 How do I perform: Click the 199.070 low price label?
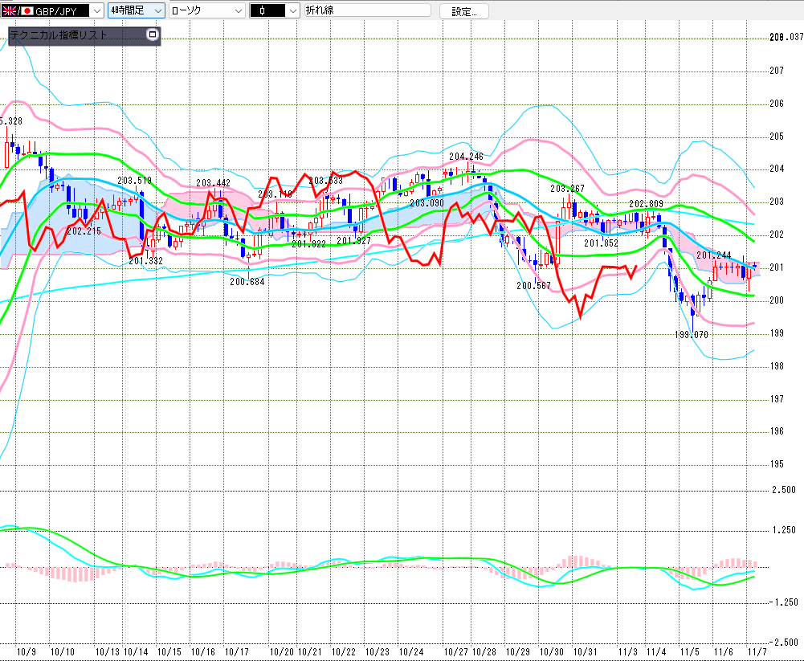click(x=691, y=333)
